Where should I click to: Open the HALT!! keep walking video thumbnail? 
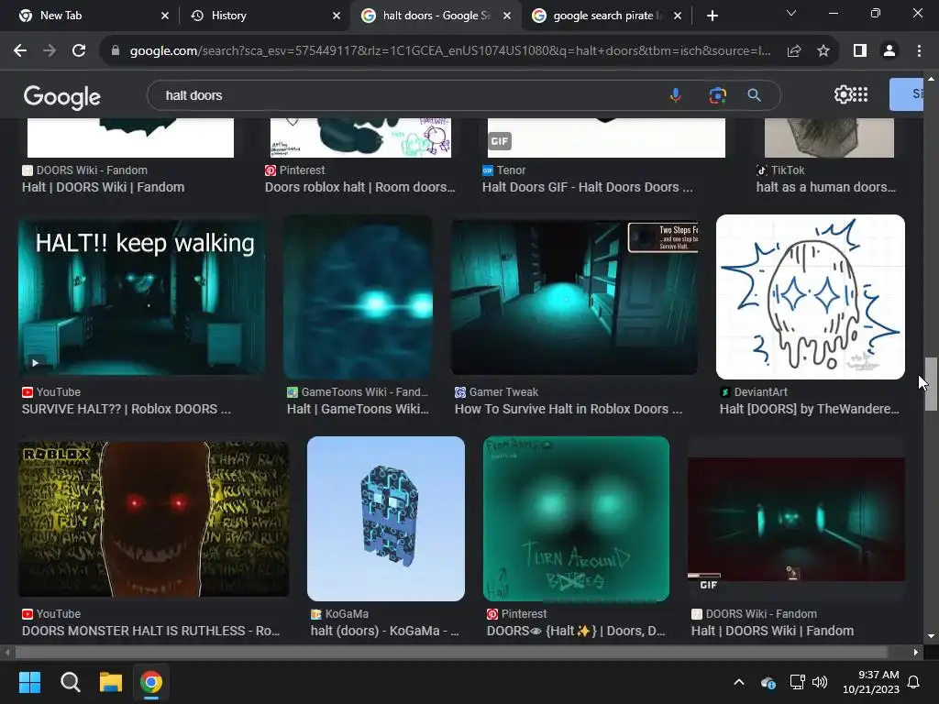pyautogui.click(x=141, y=298)
